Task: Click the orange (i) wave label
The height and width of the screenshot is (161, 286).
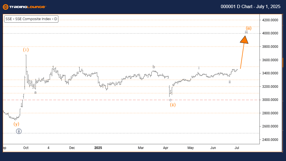Action: 26,50
